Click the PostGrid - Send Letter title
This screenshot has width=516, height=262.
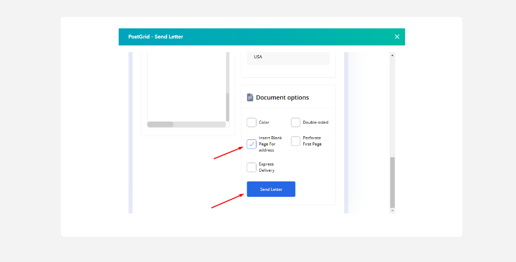click(156, 37)
